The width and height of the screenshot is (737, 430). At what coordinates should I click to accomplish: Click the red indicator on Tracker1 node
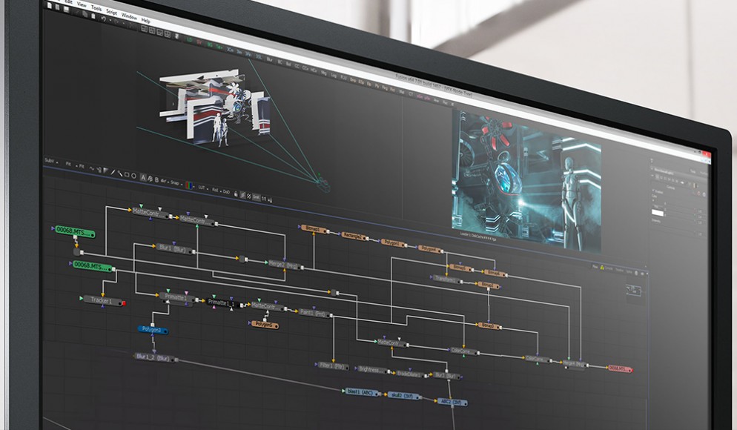point(124,303)
